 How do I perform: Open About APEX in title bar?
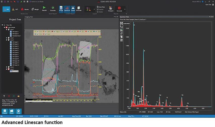(x=196, y=2)
